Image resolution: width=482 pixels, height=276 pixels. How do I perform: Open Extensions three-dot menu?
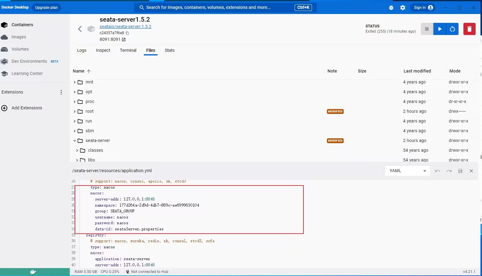[x=61, y=92]
